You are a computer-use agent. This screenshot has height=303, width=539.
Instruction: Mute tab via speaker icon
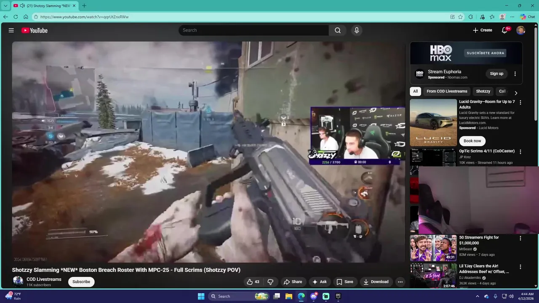22,5
